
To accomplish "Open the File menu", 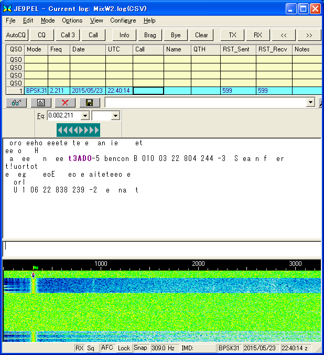I will click(x=10, y=20).
